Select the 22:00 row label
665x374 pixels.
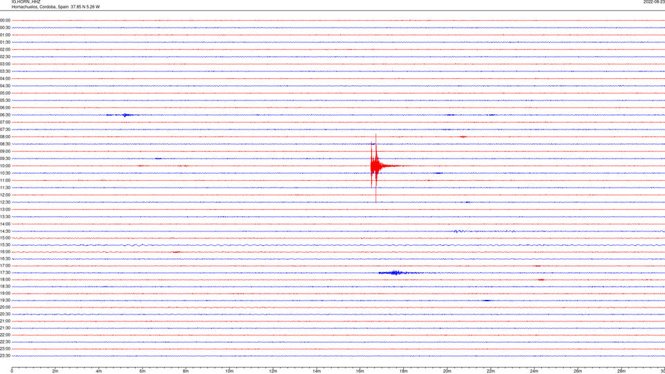tap(5, 335)
